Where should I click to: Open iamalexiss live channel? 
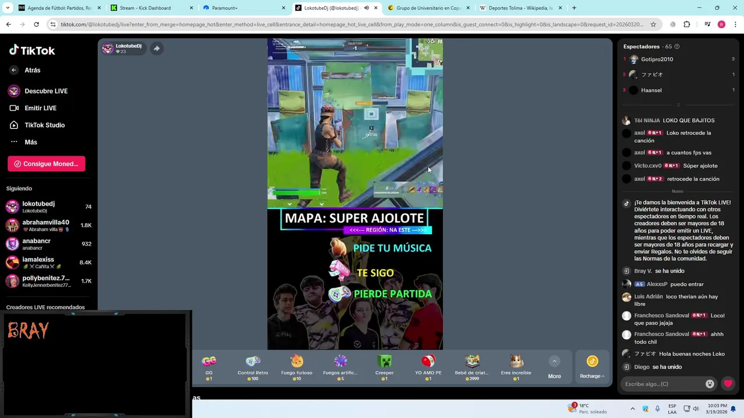tap(48, 262)
